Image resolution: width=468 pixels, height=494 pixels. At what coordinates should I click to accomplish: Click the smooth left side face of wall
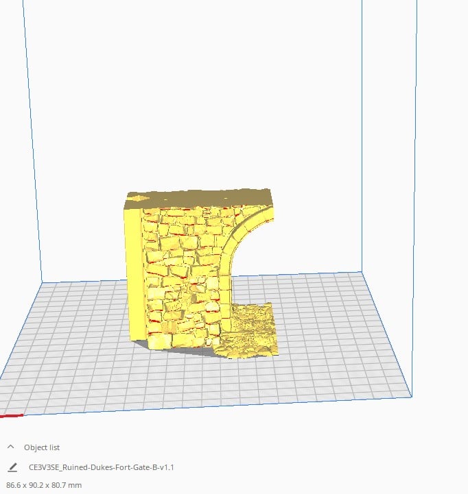pos(134,274)
